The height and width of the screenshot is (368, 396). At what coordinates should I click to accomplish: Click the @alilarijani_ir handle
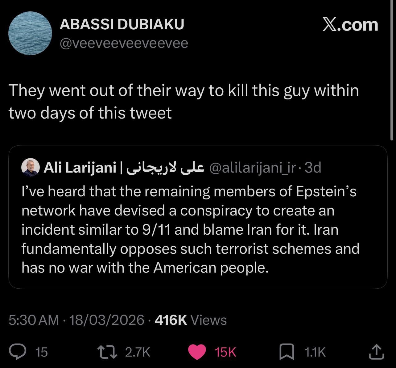pos(252,168)
